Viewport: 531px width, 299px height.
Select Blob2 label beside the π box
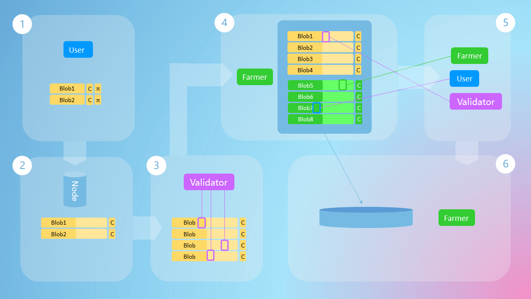click(x=67, y=100)
